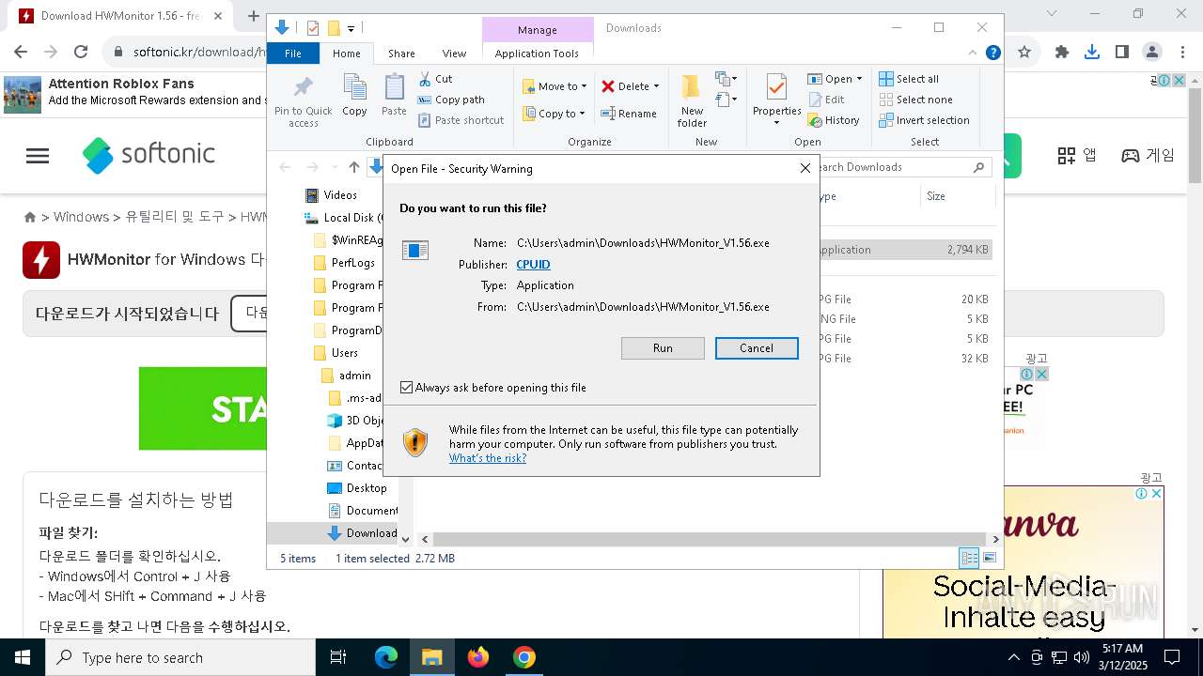Select PerfLogs folder in the tree
Screen dimensions: 1203x676
352,263
